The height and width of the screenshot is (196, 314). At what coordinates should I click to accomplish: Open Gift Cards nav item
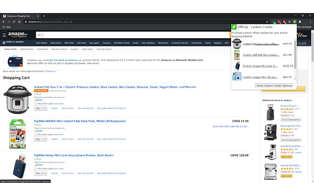coord(69,43)
